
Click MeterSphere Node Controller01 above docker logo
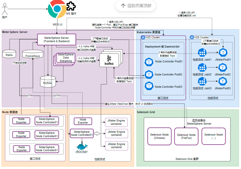click(82, 133)
